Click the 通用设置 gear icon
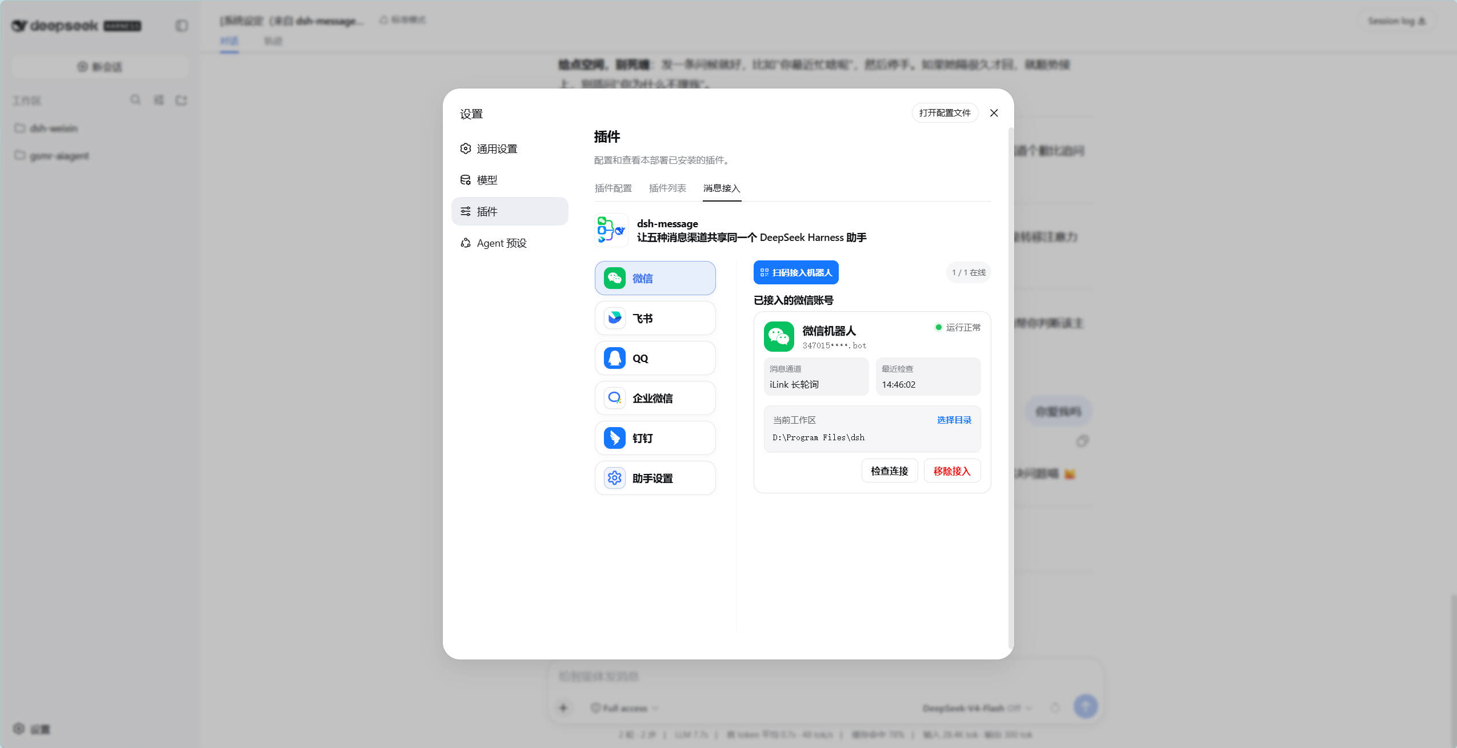The image size is (1457, 748). click(x=466, y=148)
